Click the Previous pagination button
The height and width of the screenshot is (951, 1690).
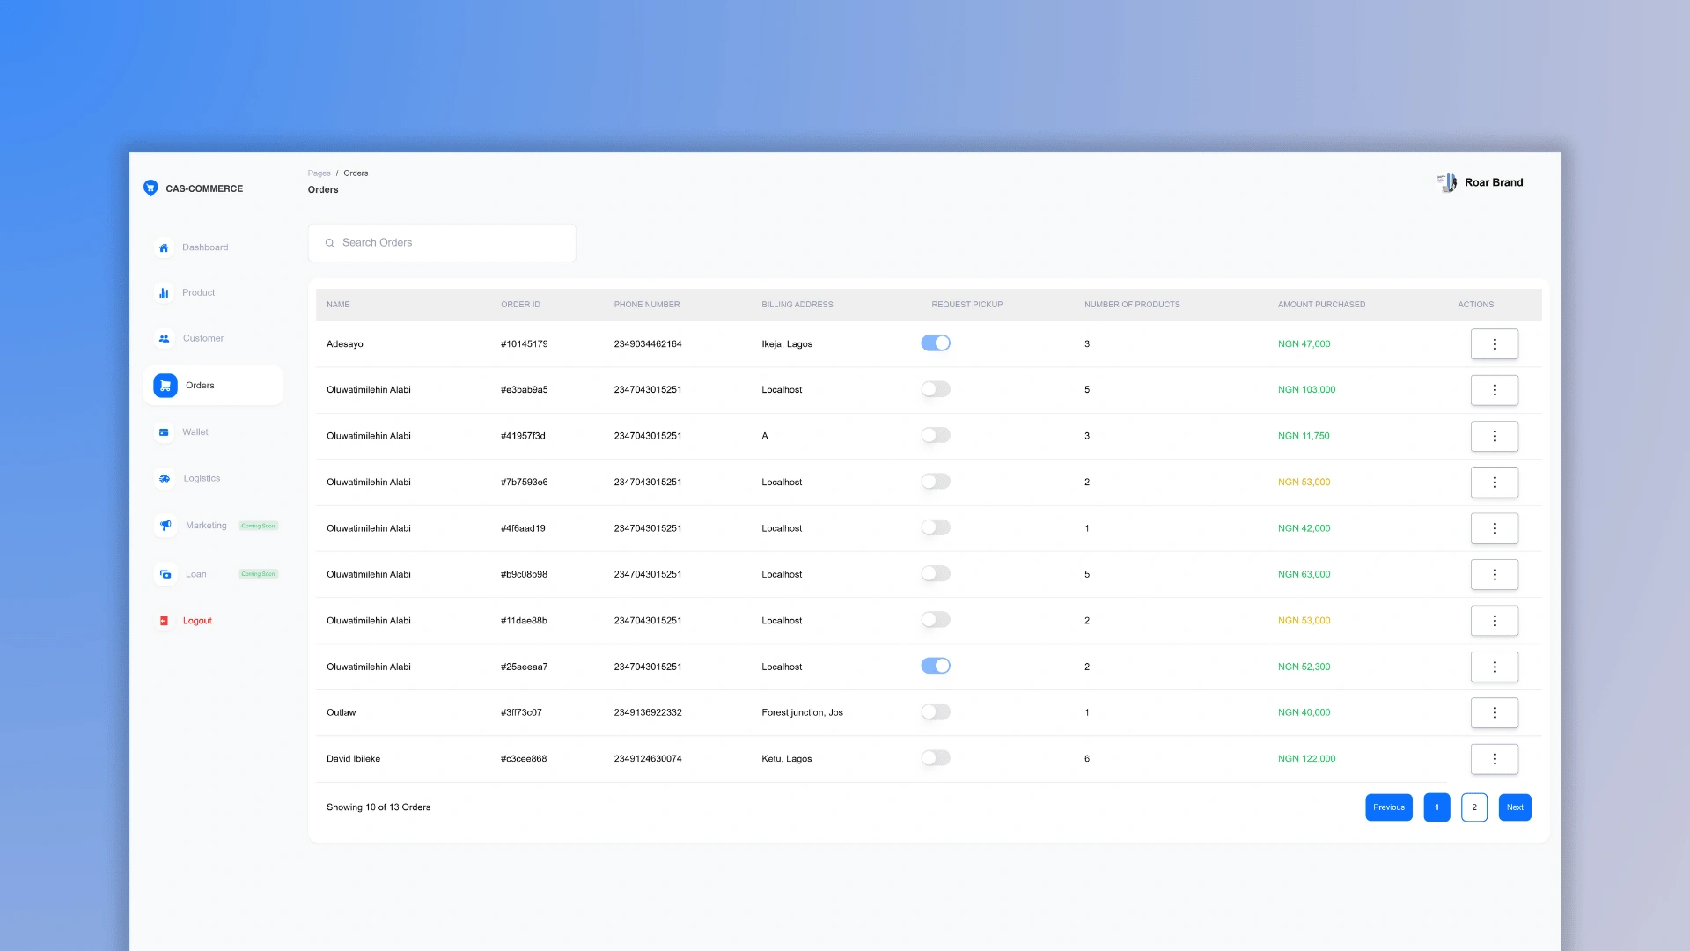(1389, 807)
